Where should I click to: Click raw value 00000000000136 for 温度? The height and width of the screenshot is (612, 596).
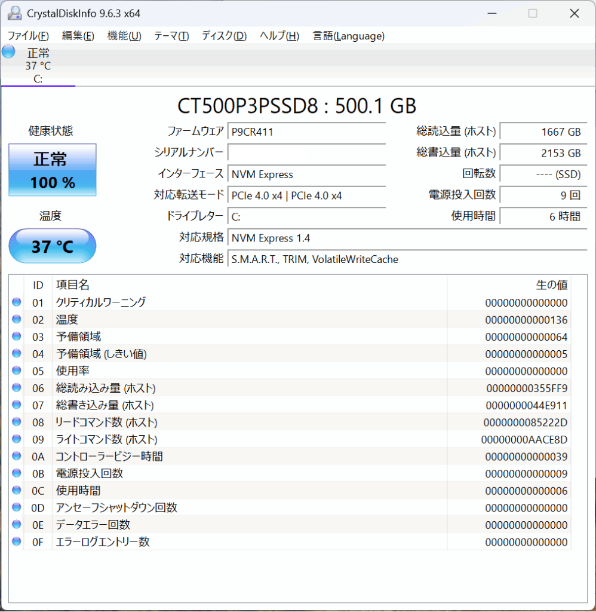pyautogui.click(x=526, y=320)
